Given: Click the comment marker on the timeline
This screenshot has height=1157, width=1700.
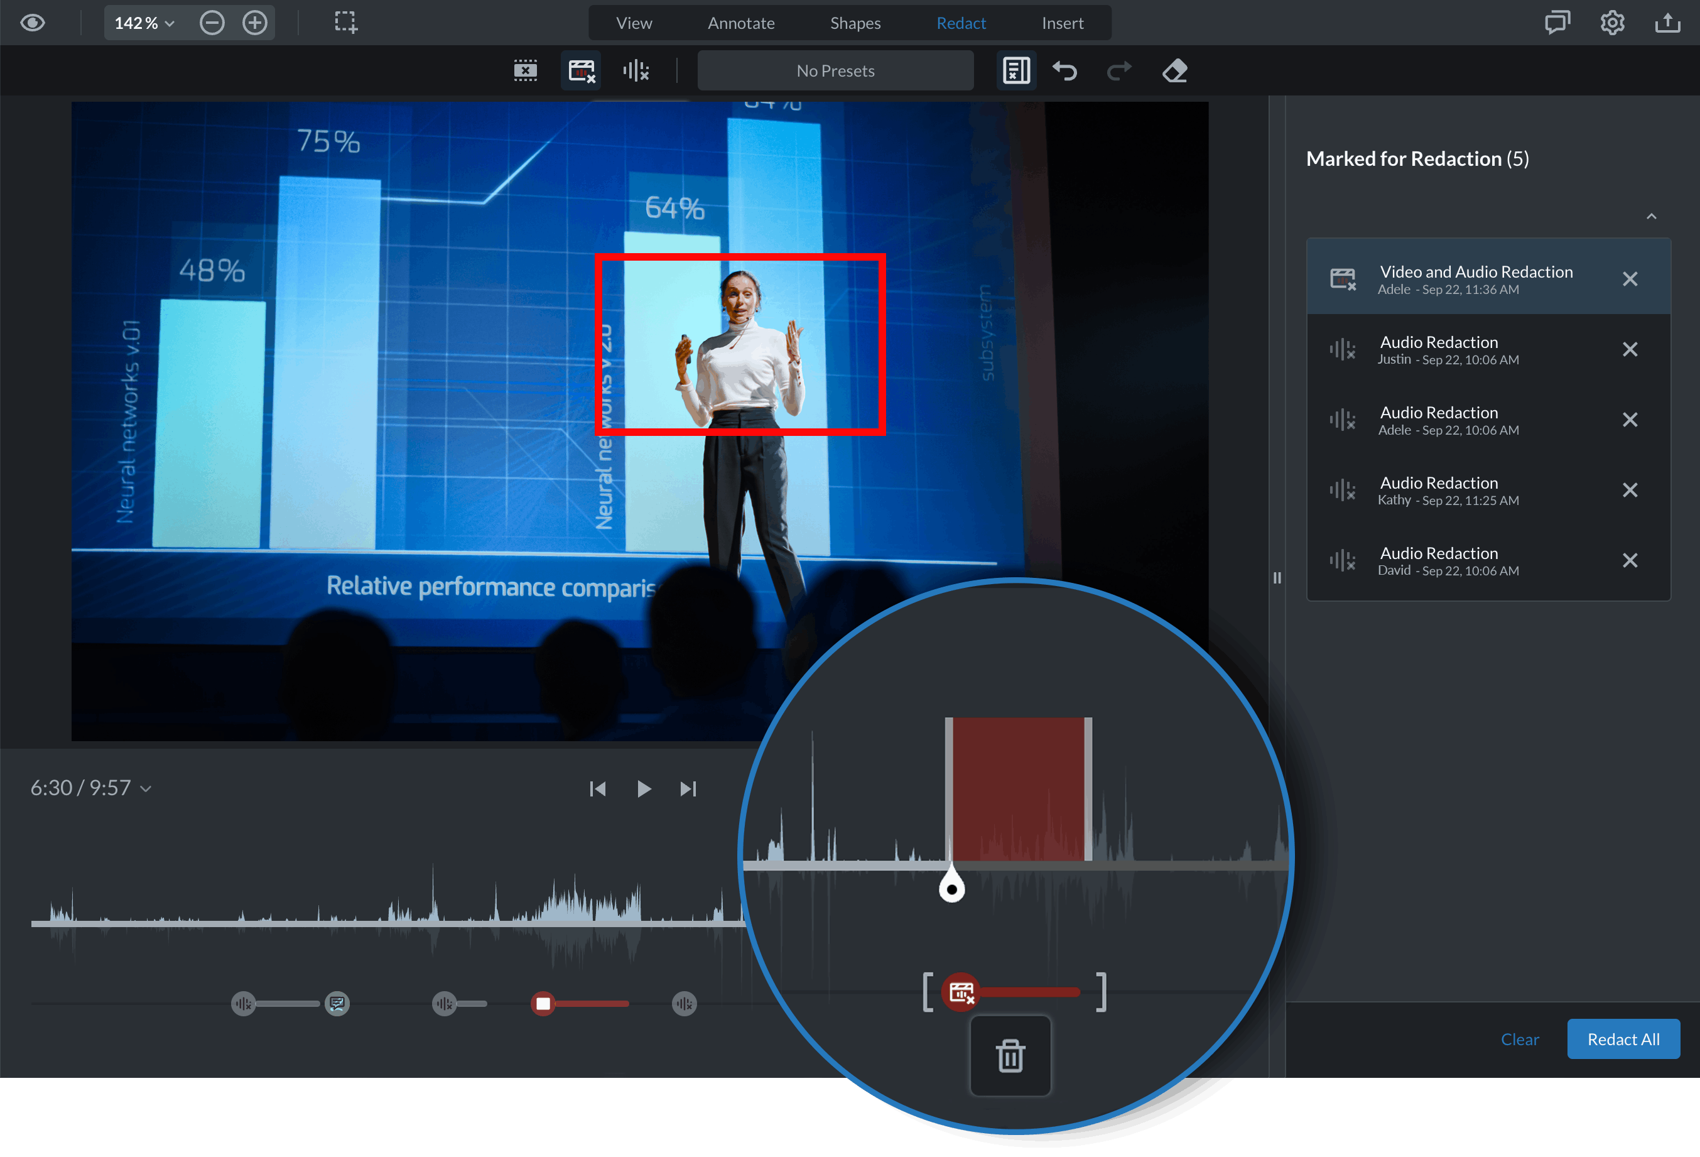Looking at the screenshot, I should point(337,1004).
